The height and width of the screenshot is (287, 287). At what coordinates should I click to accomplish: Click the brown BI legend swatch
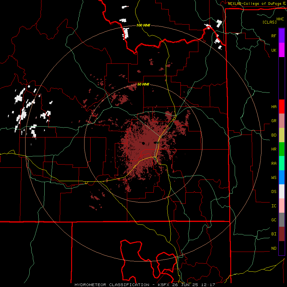[x=282, y=234]
